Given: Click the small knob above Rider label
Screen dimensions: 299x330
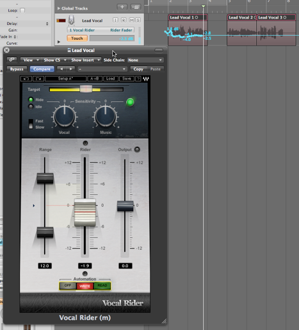Looking at the screenshot, I should (x=85, y=143).
